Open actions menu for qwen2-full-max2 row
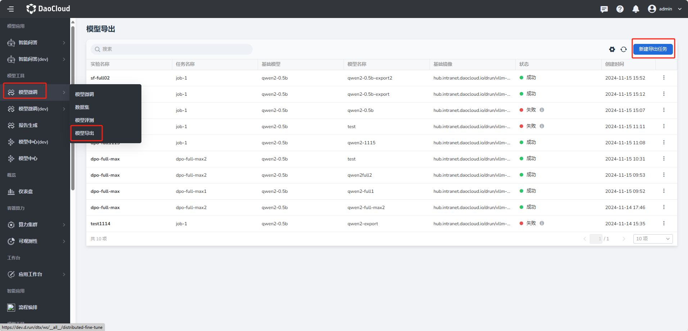The image size is (688, 331). pyautogui.click(x=664, y=207)
